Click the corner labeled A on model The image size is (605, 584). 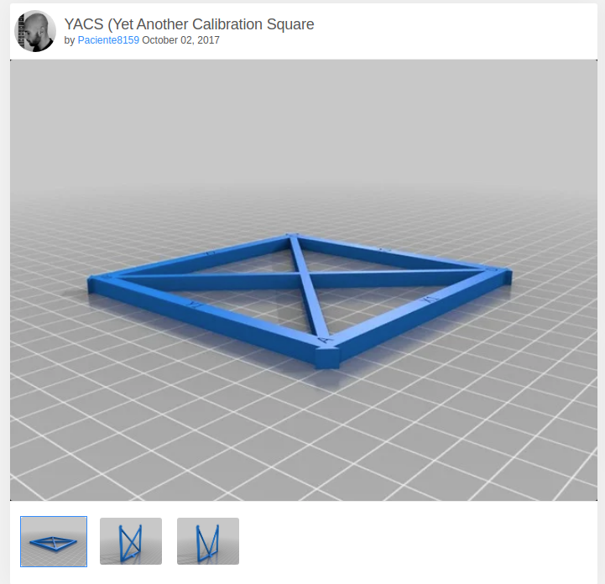[x=326, y=341]
